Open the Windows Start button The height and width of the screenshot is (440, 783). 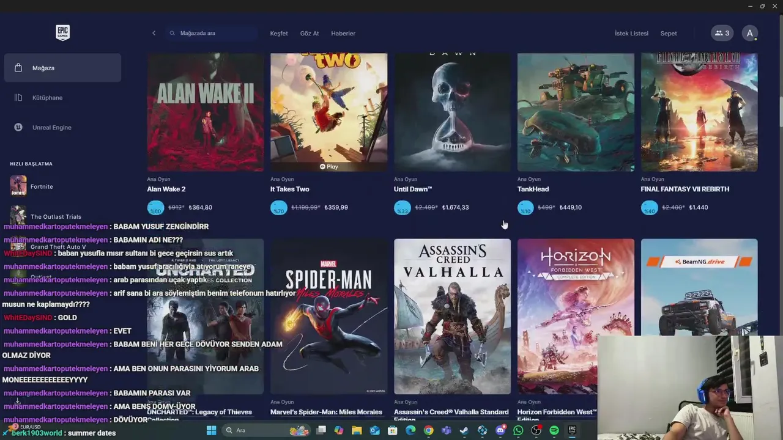pos(211,430)
